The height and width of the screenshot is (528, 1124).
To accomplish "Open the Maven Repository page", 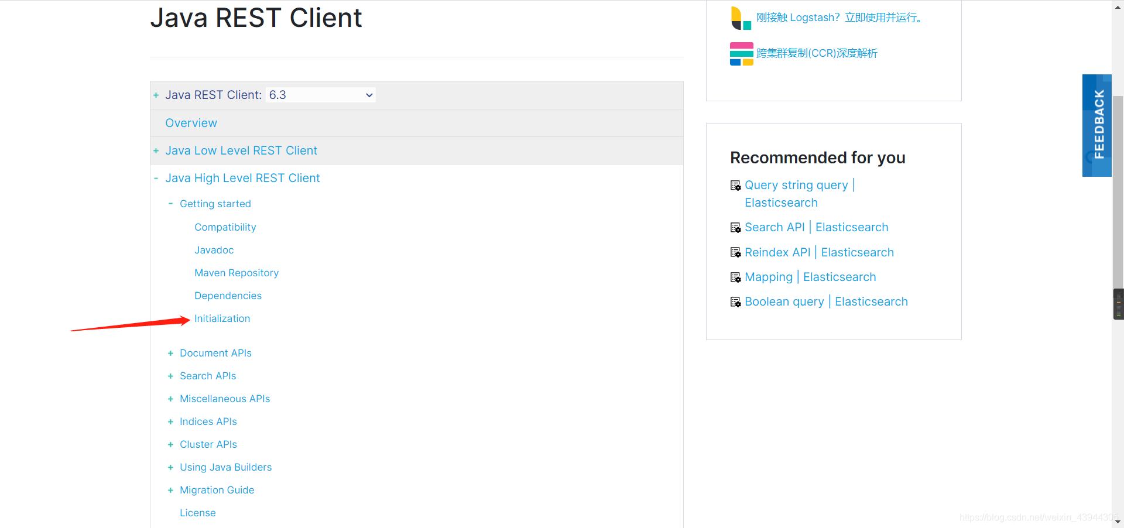I will tap(237, 273).
